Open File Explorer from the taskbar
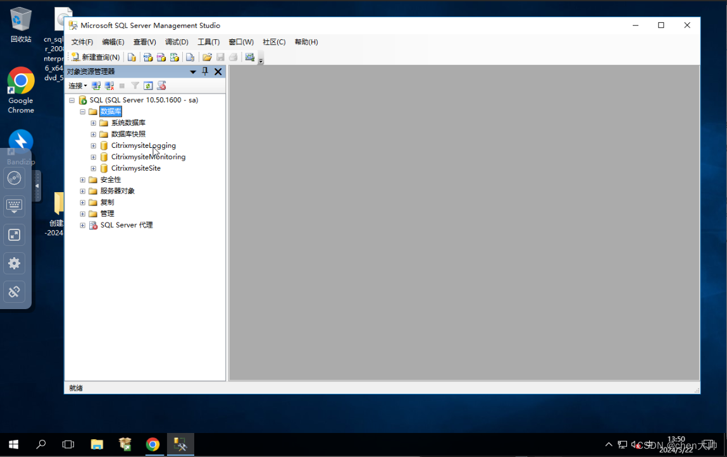727x457 pixels. coord(97,444)
